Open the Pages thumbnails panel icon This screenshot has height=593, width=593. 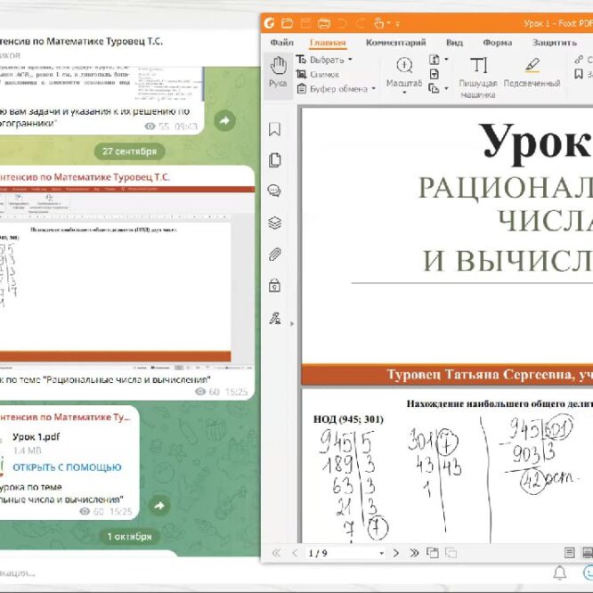pos(274,160)
